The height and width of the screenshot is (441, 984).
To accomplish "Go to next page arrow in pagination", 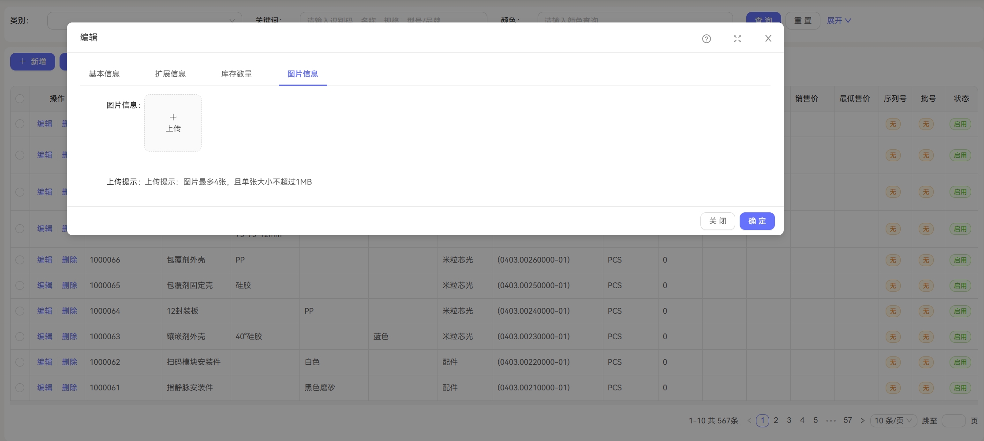I will (862, 421).
